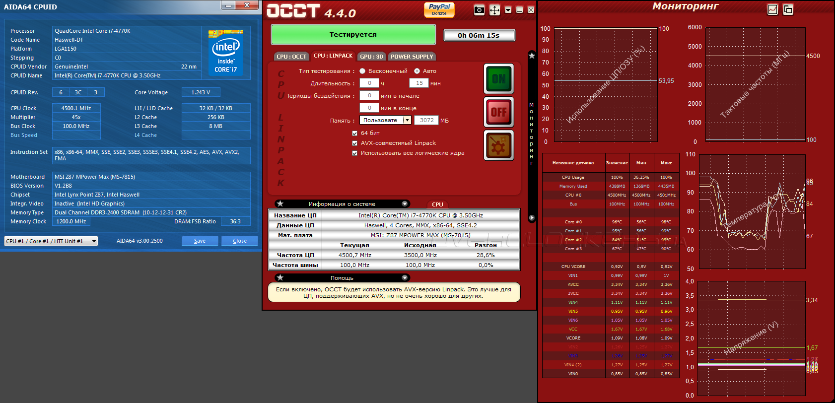
Task: Take an OCCT screenshot with the camera icon
Action: point(479,10)
